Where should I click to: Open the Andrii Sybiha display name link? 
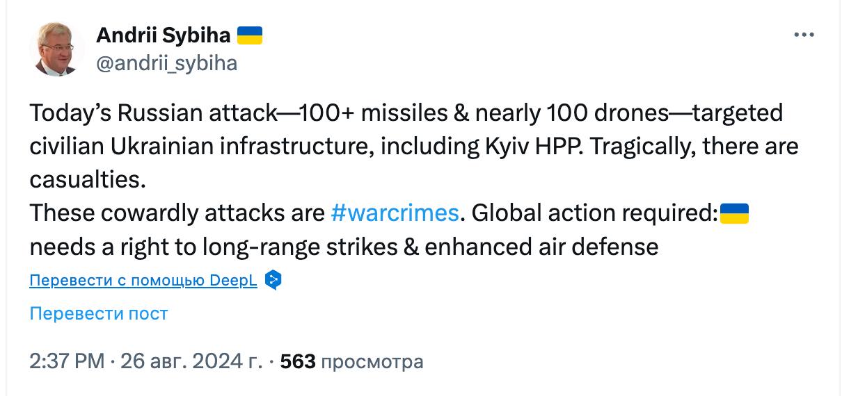coord(163,35)
